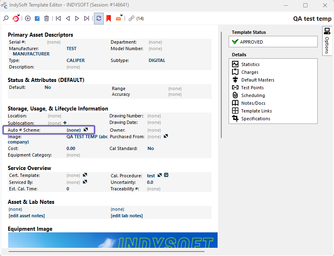Click the blue edit record icon

point(37,18)
